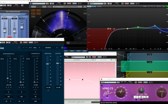Image resolution: width=168 pixels, height=104 pixels.
Task: Click the Redo button in Stereoizer
Action: click(50, 7)
